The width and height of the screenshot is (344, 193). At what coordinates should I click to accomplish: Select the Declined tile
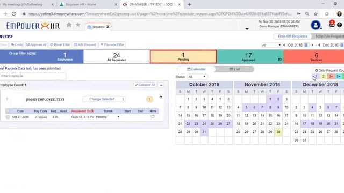pyautogui.click(x=314, y=57)
